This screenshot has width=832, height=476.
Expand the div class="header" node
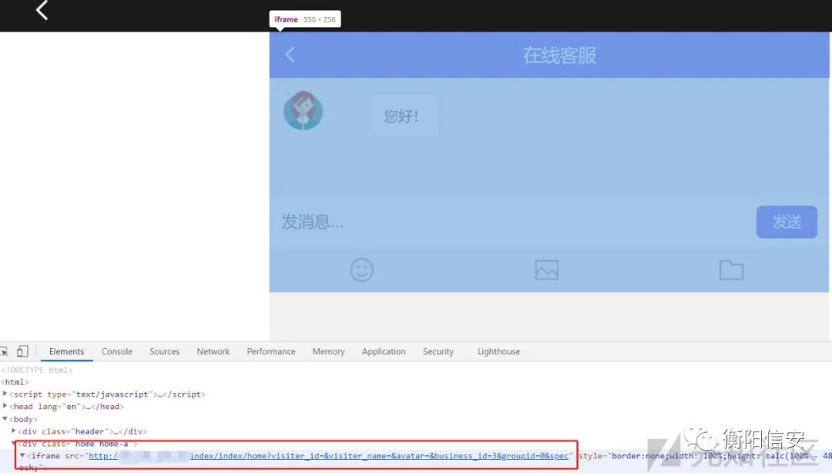click(14, 431)
